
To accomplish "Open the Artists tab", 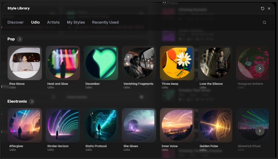I will [x=53, y=22].
